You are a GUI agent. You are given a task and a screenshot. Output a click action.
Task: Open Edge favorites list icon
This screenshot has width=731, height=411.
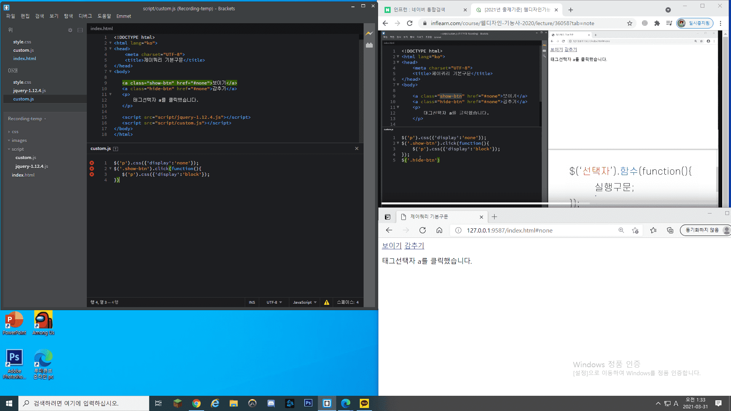click(x=653, y=230)
